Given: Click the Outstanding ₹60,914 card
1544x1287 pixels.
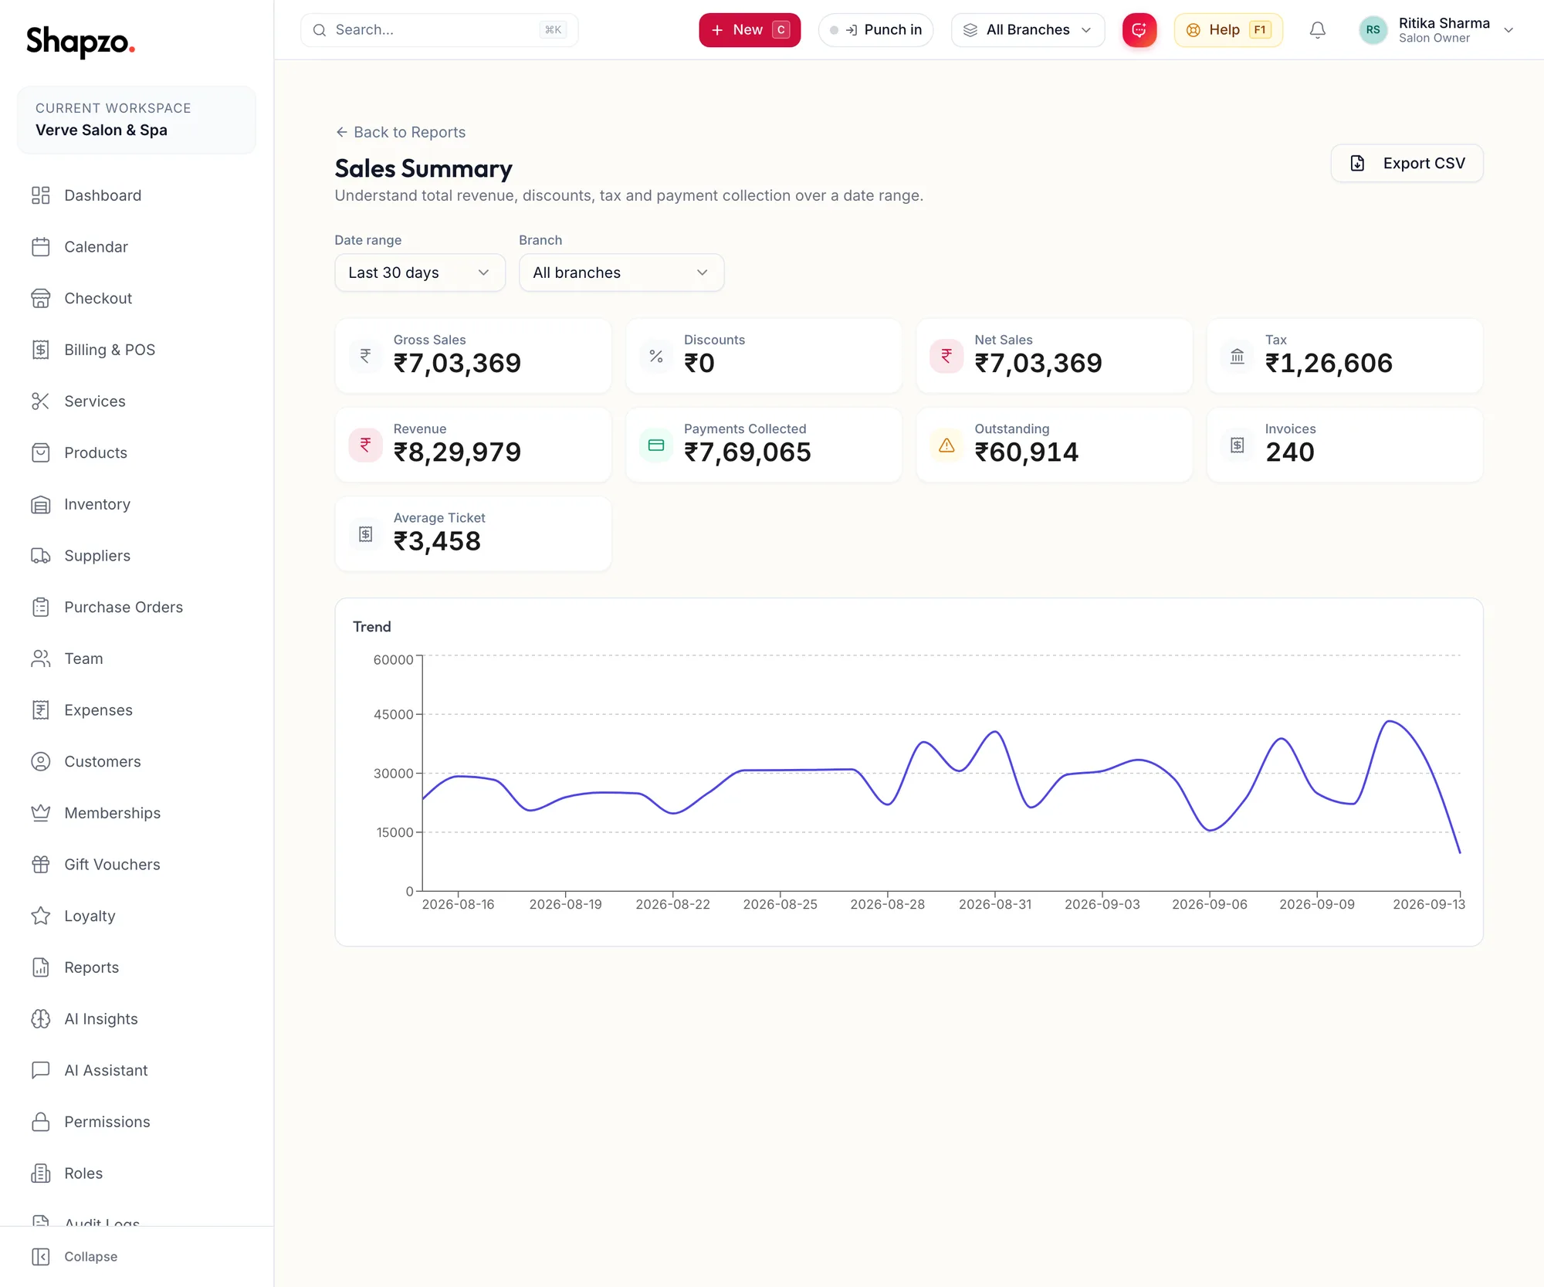Looking at the screenshot, I should click(1055, 445).
